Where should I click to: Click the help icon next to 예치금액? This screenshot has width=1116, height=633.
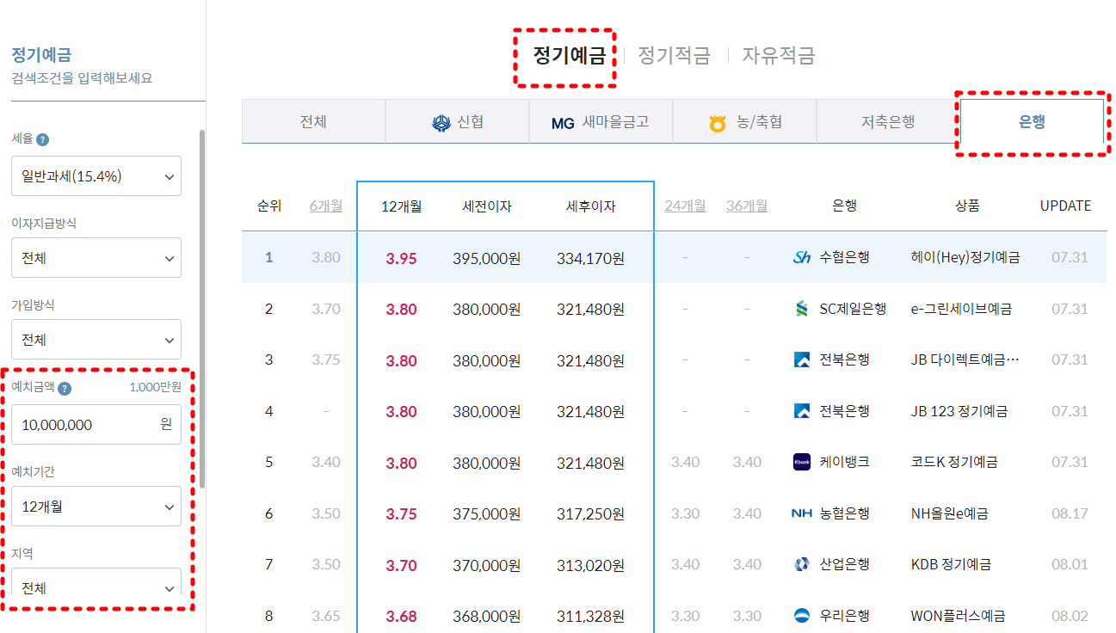point(65,388)
